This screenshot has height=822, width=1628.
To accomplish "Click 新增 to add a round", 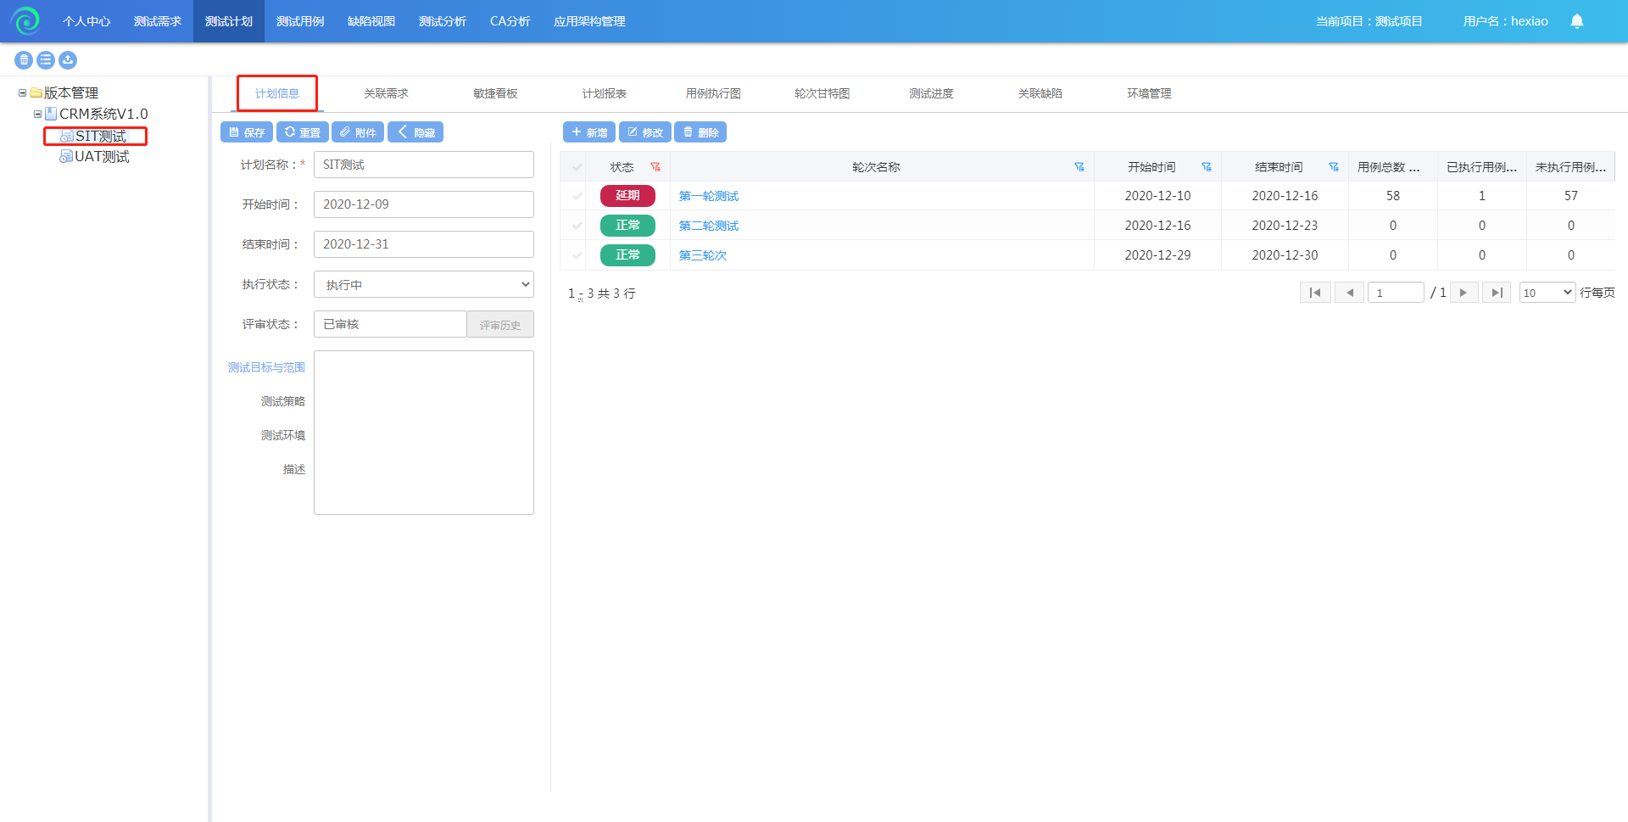I will click(589, 132).
